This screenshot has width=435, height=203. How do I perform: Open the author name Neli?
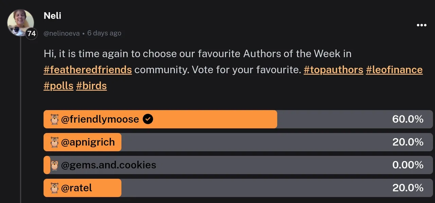click(x=52, y=16)
